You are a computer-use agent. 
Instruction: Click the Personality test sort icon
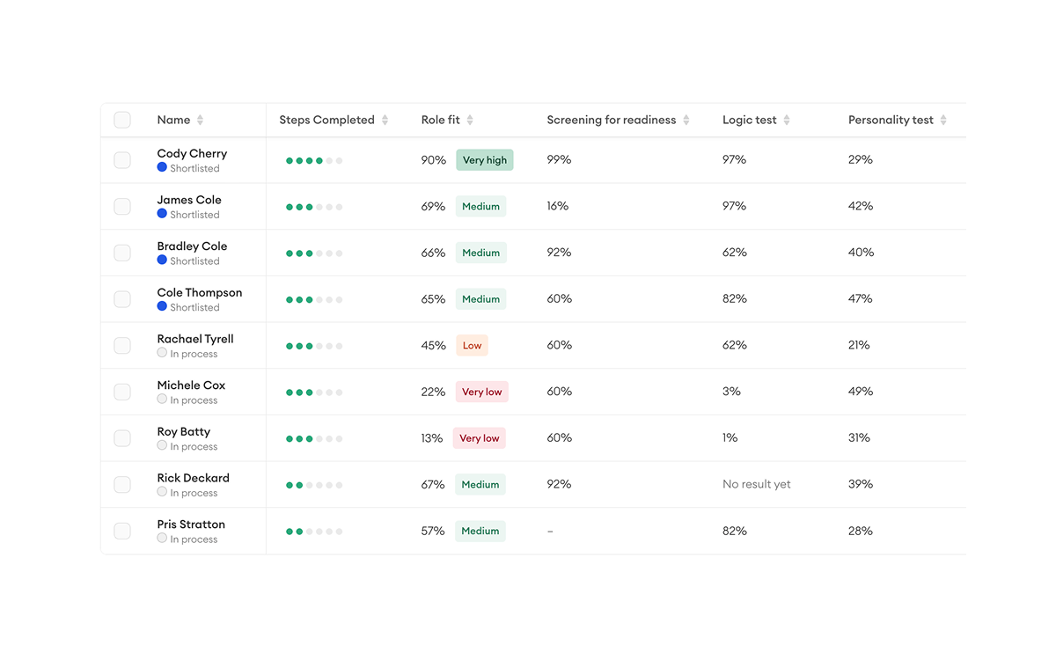coord(943,121)
